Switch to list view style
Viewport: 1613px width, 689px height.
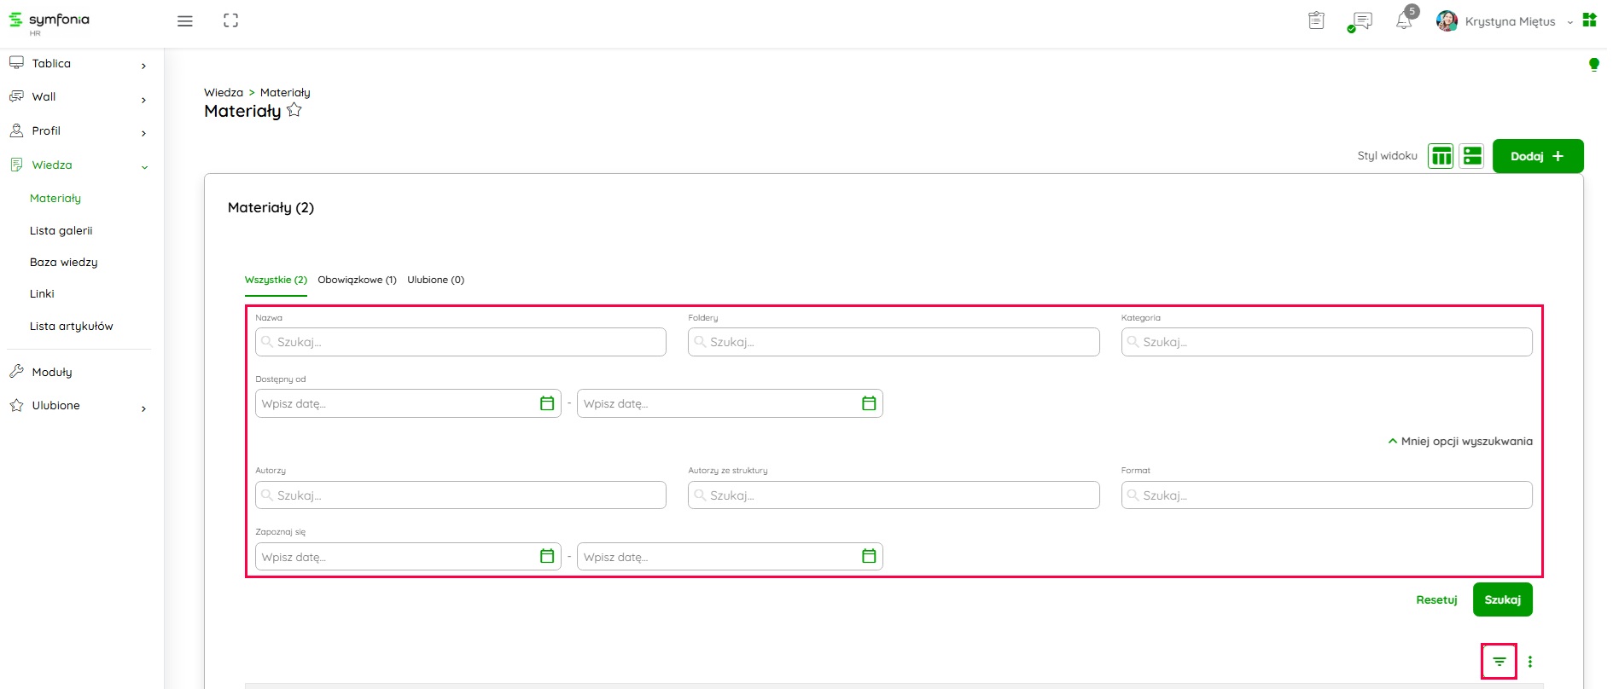[1472, 156]
